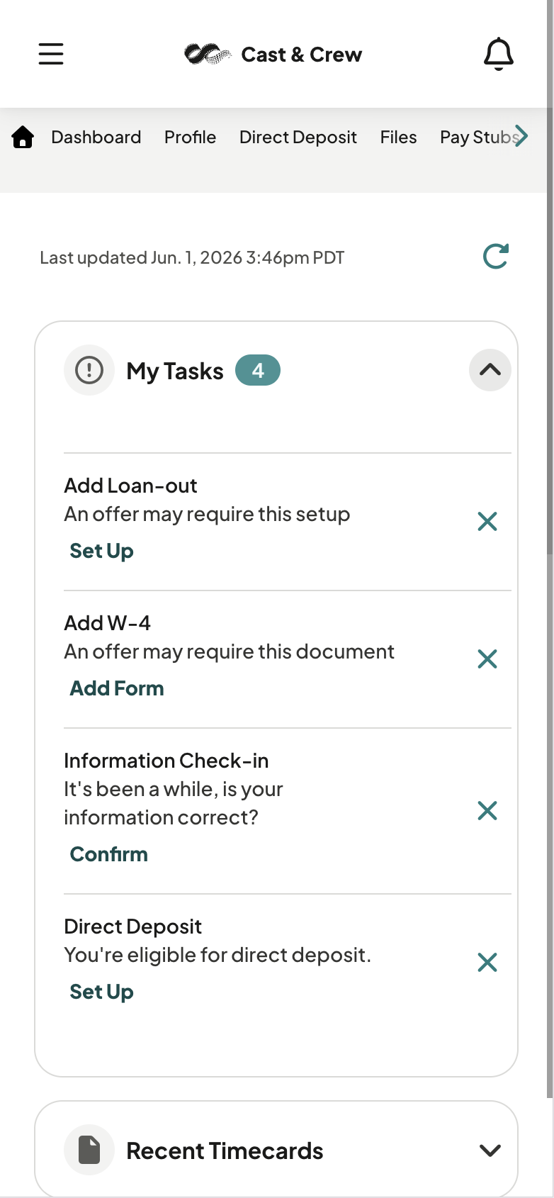
Task: Dismiss the Direct Deposit task
Action: click(487, 963)
